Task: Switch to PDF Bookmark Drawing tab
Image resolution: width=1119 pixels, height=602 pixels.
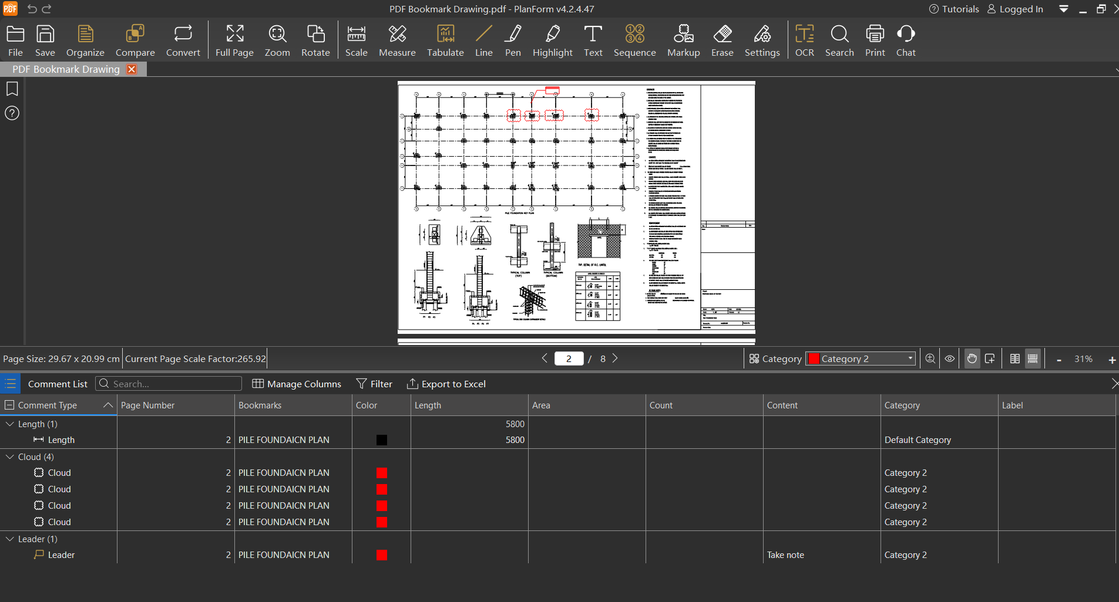Action: click(x=66, y=69)
